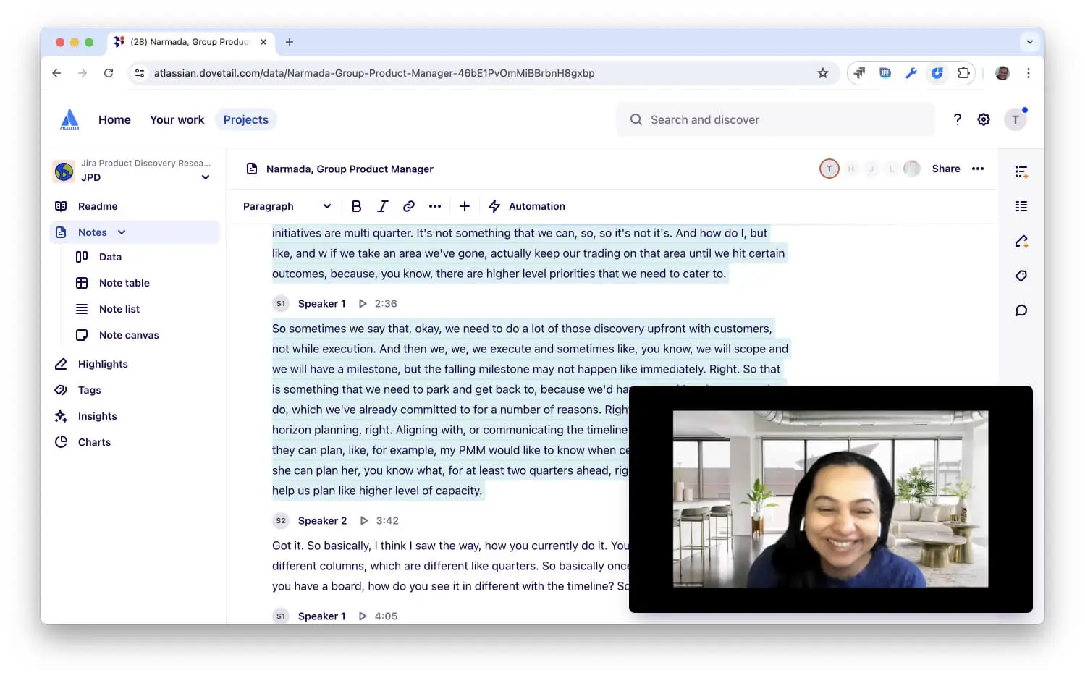Click the browser address bar URL
Image resolution: width=1085 pixels, height=678 pixels.
coord(374,73)
